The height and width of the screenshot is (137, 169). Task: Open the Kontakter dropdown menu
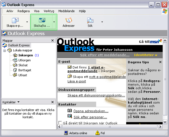18,102
